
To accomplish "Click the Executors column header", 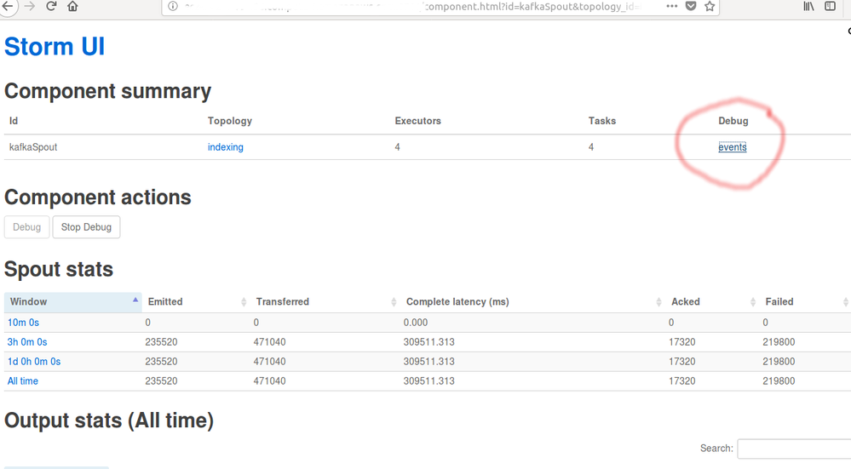I will click(418, 121).
